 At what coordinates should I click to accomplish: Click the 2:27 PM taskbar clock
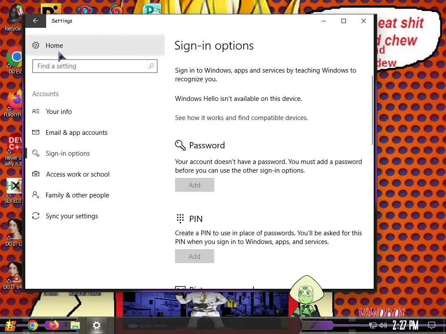click(x=405, y=325)
